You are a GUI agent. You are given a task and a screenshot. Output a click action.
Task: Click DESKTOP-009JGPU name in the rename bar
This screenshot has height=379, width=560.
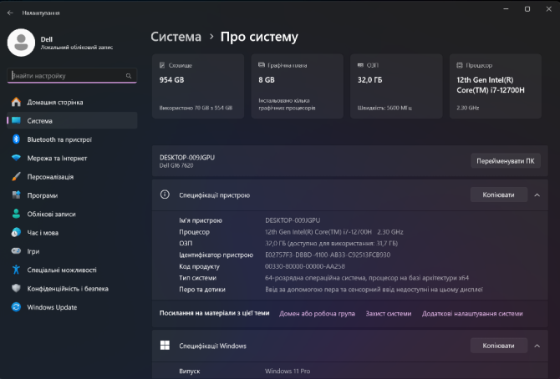pyautogui.click(x=186, y=157)
